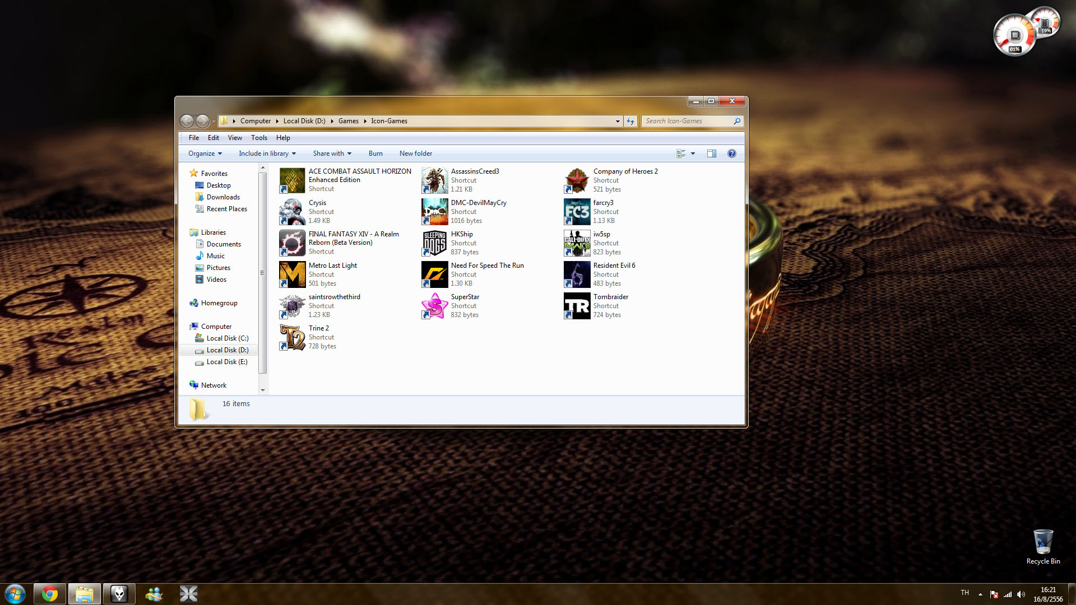Viewport: 1076px width, 605px height.
Task: Expand the Organize dropdown
Action: pos(205,153)
